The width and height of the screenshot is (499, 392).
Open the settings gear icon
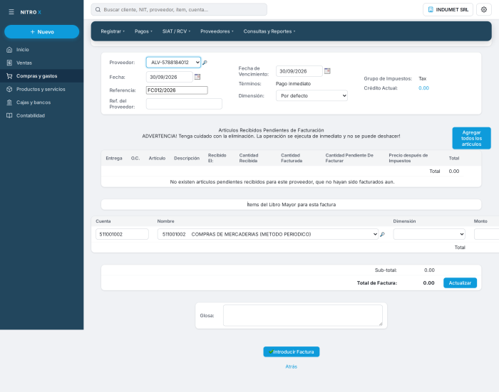484,9
